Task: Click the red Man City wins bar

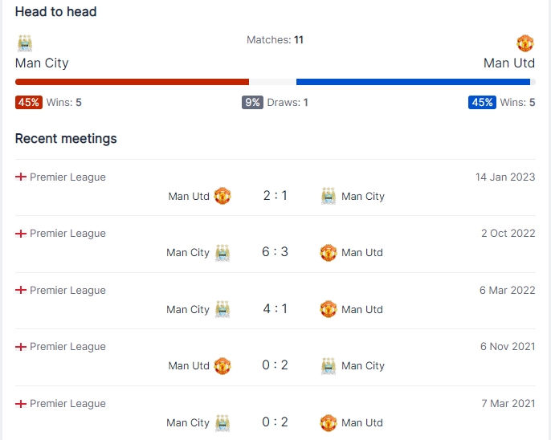Action: (132, 82)
